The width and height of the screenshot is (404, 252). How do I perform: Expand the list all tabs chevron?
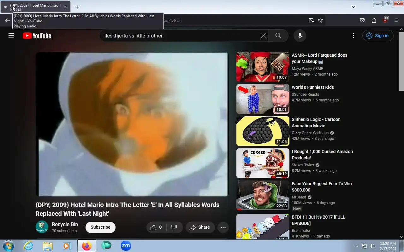point(353,7)
